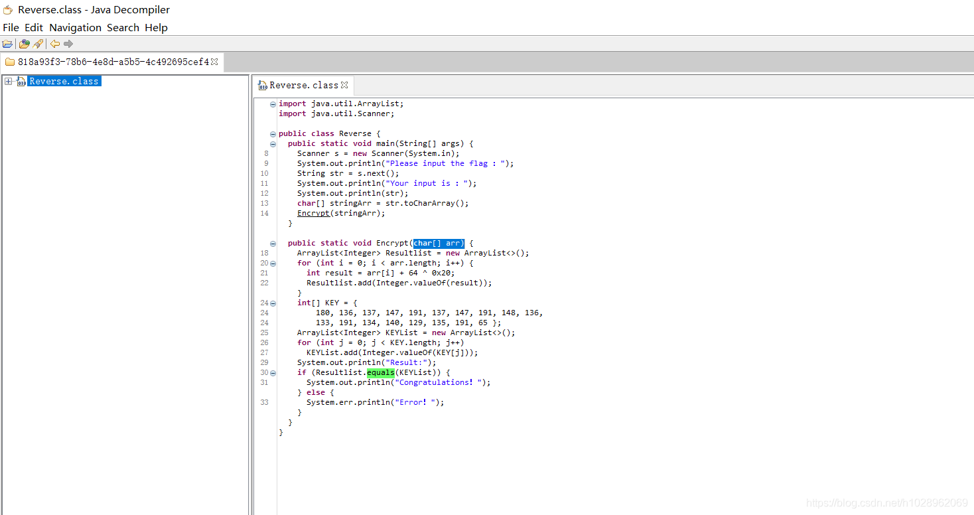
Task: Click line number 8 in the gutter
Action: tap(266, 153)
